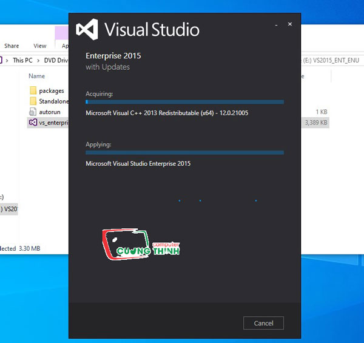Screen dimensions: 364x343
Task: Click the 1 KB size cell
Action: [322, 112]
